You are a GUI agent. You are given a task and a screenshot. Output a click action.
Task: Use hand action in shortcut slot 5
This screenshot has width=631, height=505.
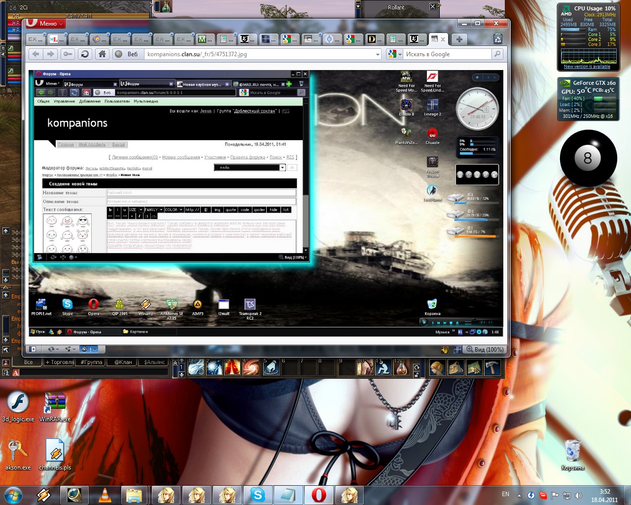(271, 367)
